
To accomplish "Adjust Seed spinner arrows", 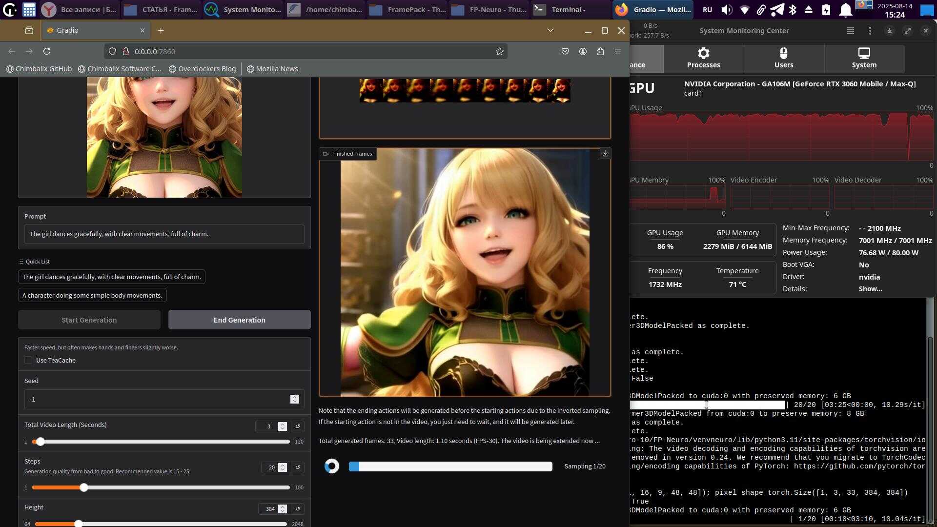I will [x=294, y=399].
